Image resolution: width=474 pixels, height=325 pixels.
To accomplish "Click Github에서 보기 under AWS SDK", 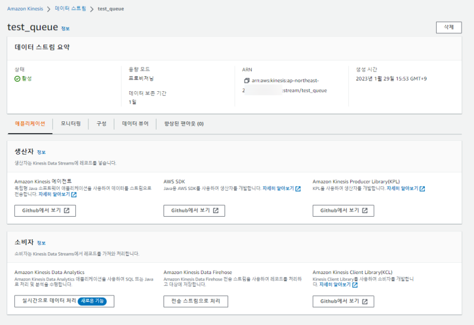I will pos(194,210).
